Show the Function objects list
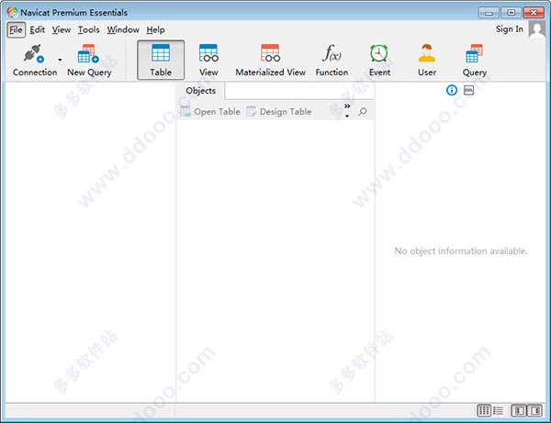This screenshot has width=551, height=423. (x=332, y=60)
